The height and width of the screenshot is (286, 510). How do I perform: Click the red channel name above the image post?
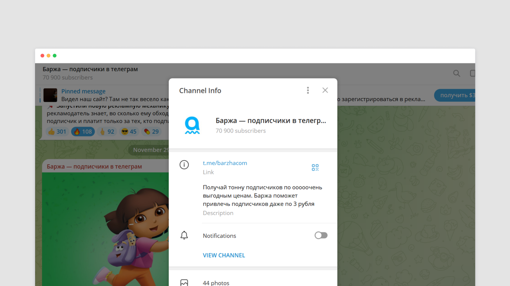click(x=94, y=166)
